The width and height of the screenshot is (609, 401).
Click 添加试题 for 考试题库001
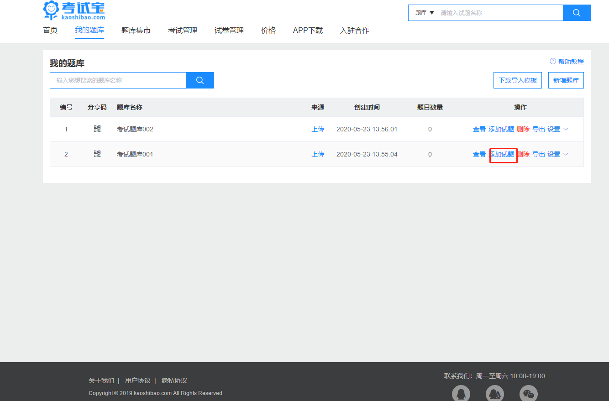501,154
